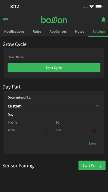The height and width of the screenshot is (192, 108).
Task: Tap the notification bell icon
Action: pos(103,20)
